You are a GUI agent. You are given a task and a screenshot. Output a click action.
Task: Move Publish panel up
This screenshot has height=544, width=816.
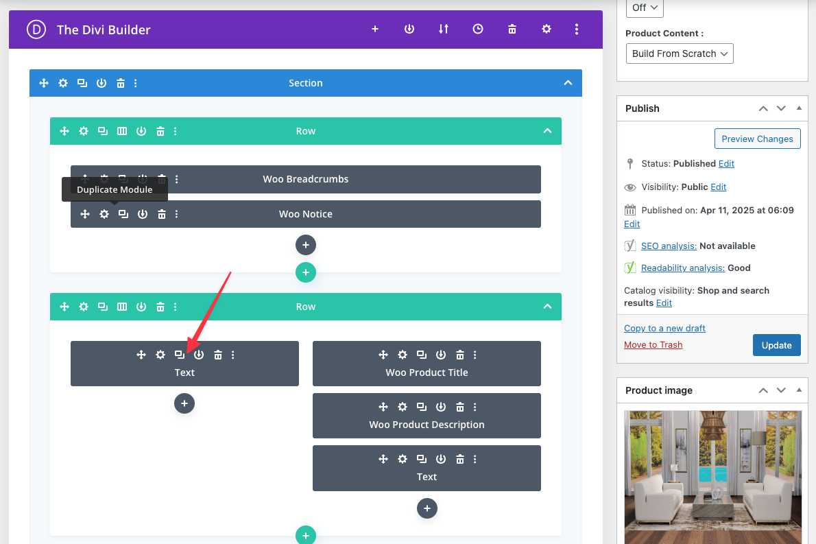pyautogui.click(x=763, y=108)
